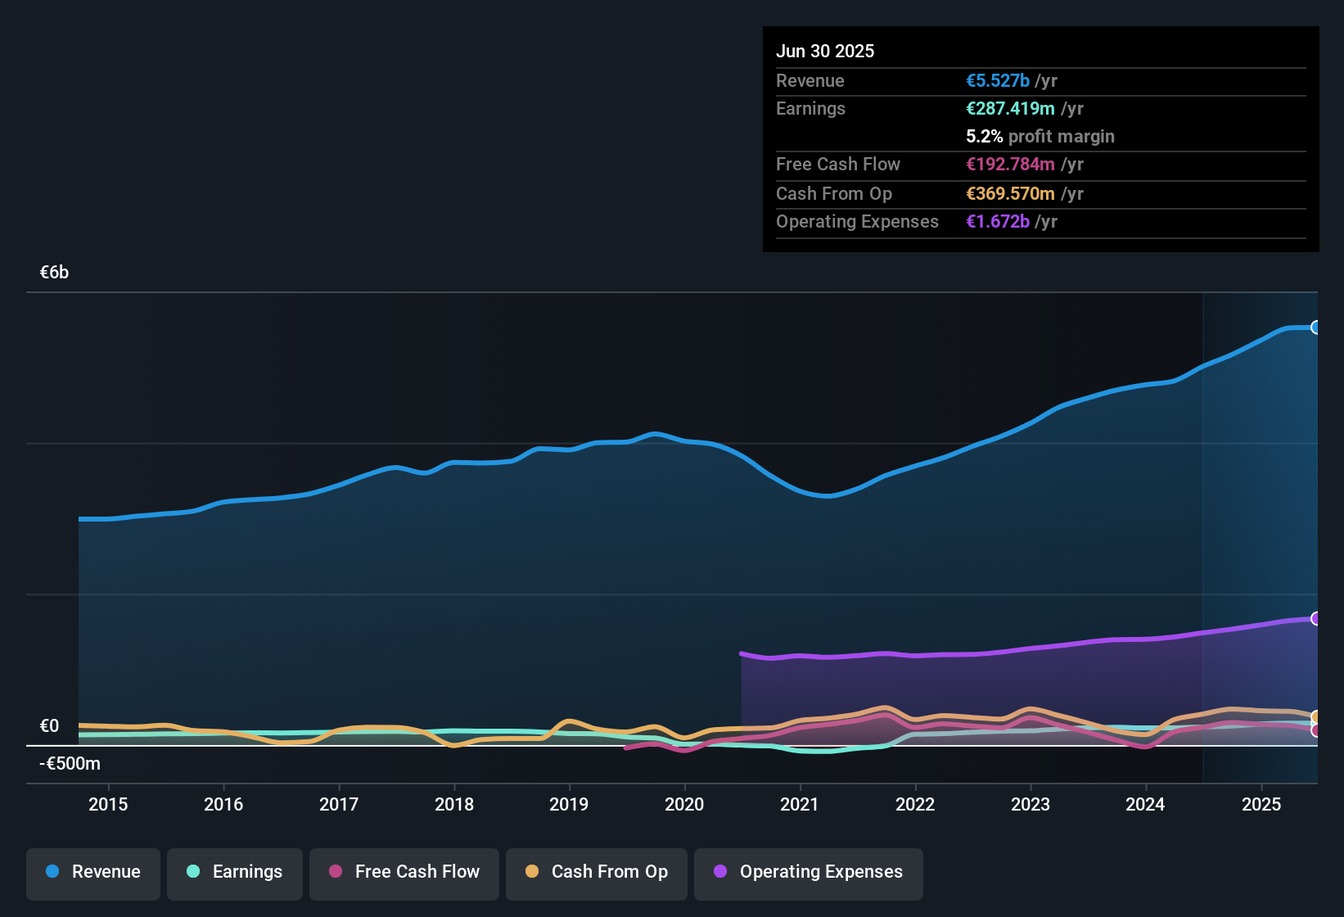Select the Earnings legend tab
This screenshot has height=917, width=1344.
234,872
